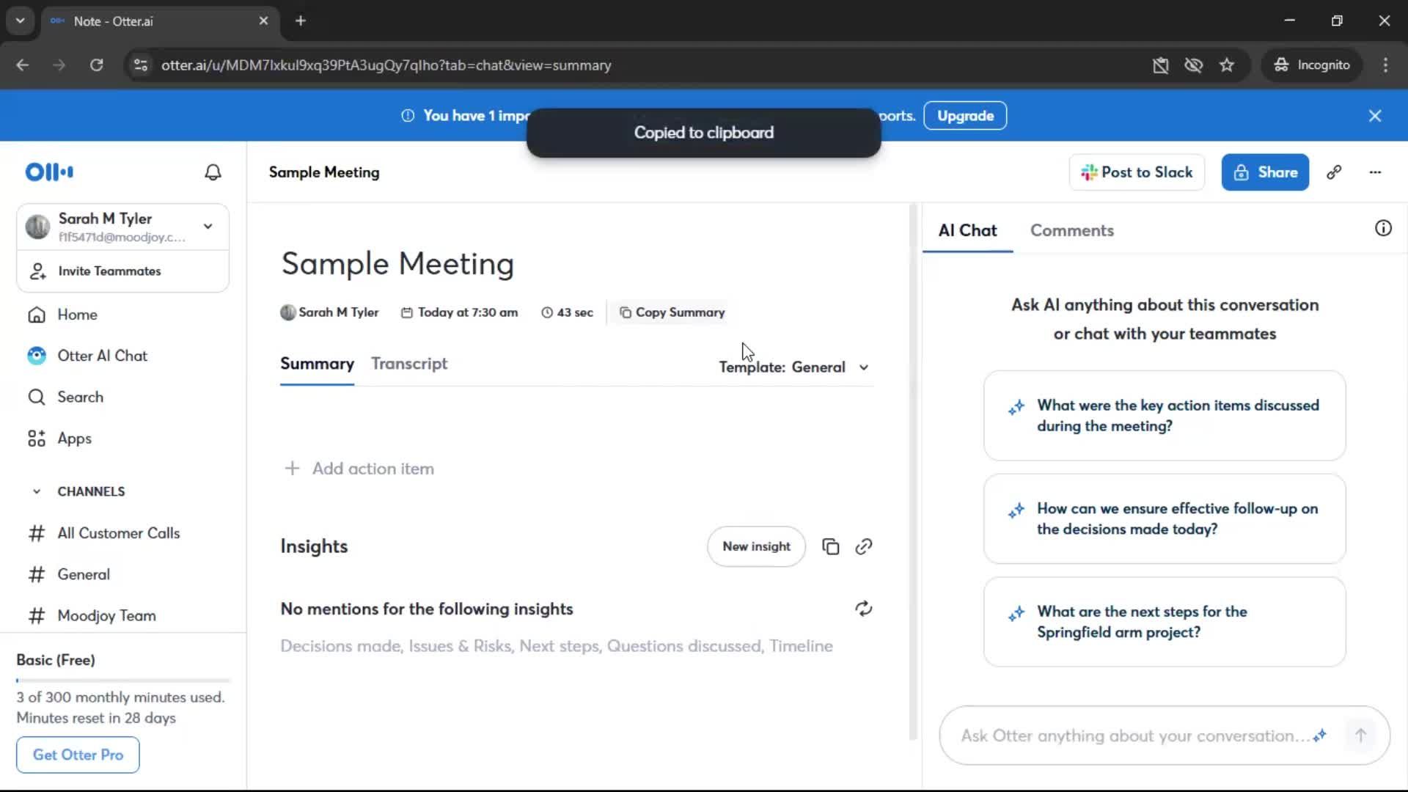This screenshot has width=1408, height=792.
Task: Switch to the Summary tab
Action: [317, 364]
